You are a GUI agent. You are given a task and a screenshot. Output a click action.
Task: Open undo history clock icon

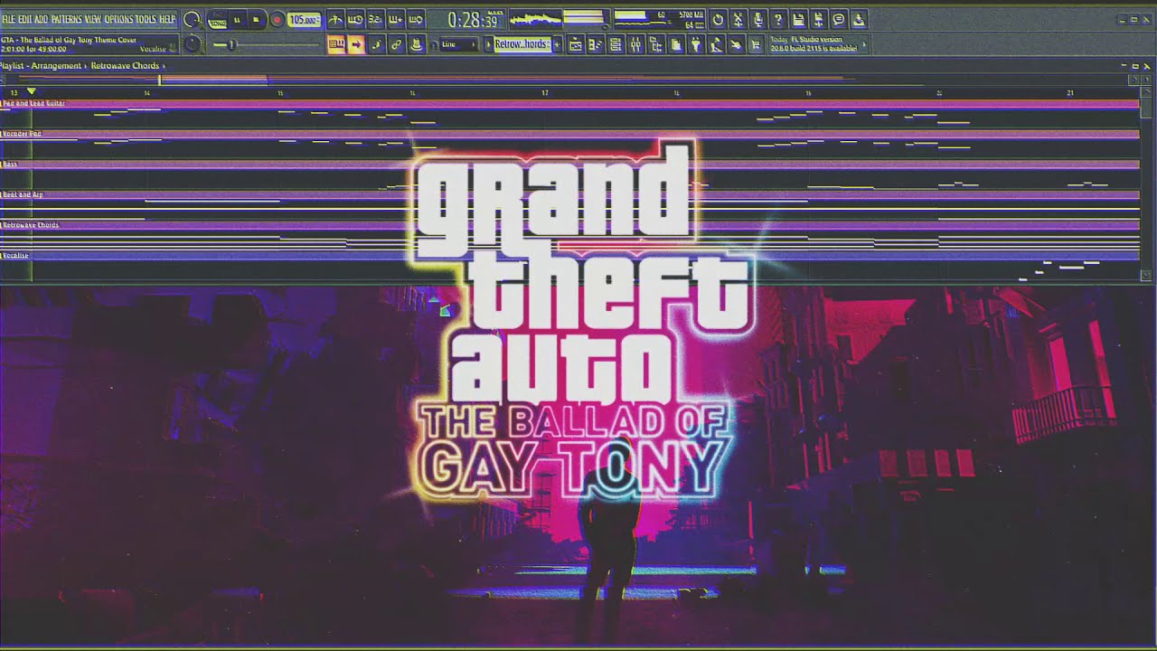click(x=718, y=19)
